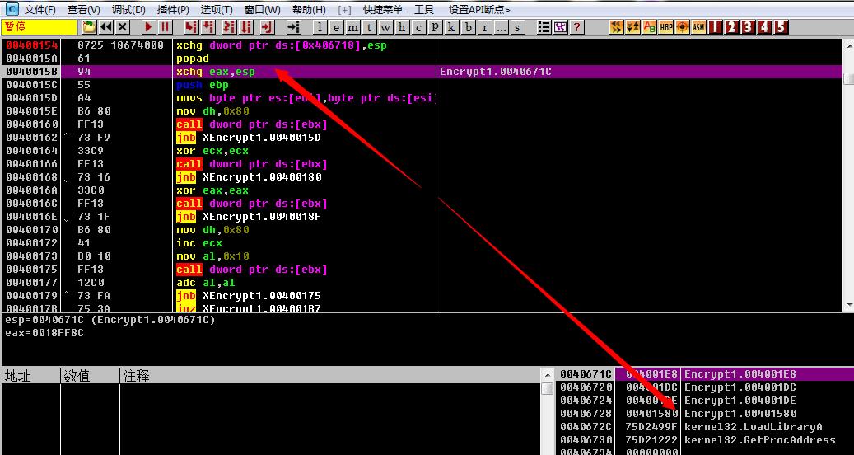Click the 注释 column header
Viewport: 854px width, 455px height.
pyautogui.click(x=137, y=376)
